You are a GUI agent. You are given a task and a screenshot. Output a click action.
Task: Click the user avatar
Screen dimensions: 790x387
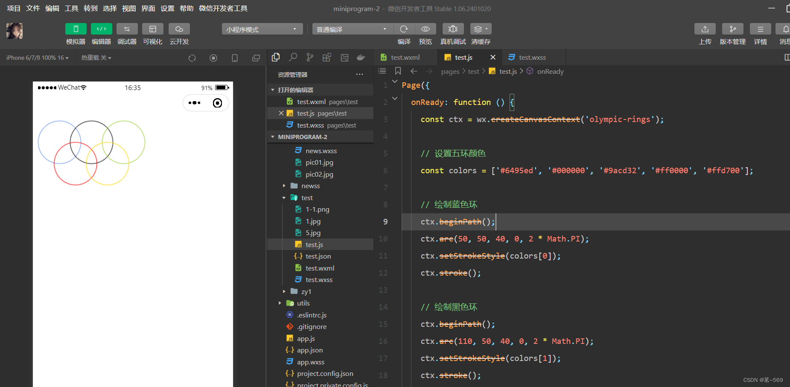pos(15,31)
